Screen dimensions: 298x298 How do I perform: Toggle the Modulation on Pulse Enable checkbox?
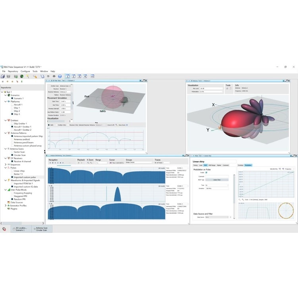pyautogui.click(x=206, y=172)
